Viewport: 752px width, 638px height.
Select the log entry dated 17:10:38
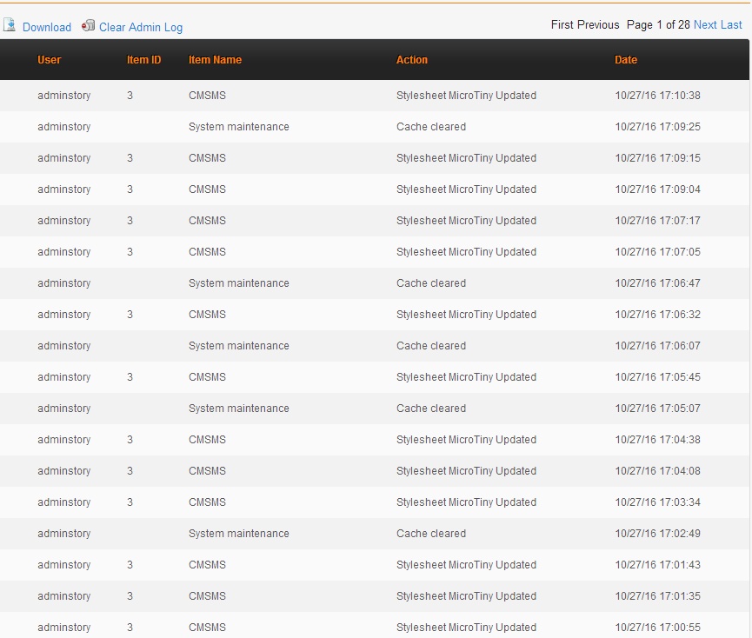click(657, 96)
